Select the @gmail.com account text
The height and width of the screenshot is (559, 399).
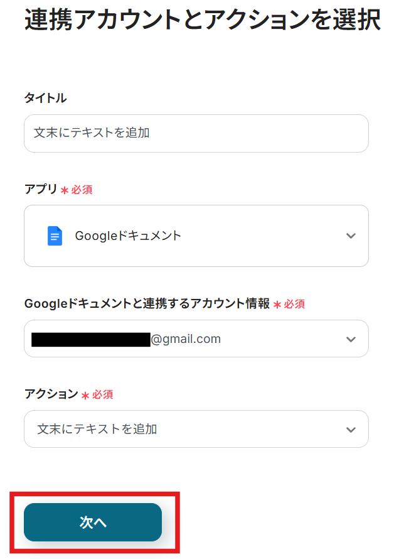(186, 339)
